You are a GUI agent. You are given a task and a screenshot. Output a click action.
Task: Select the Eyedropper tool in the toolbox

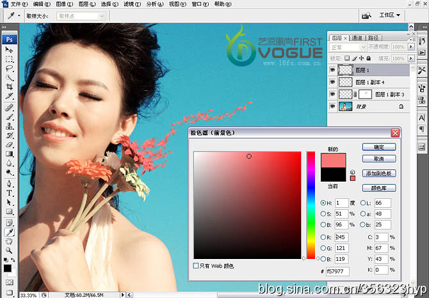tap(10, 232)
